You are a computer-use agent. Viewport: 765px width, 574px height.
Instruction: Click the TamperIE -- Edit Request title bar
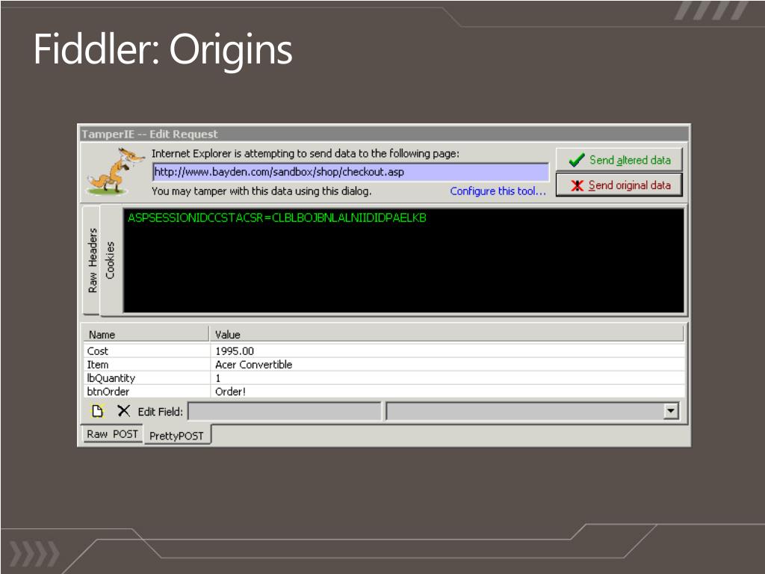click(x=385, y=135)
